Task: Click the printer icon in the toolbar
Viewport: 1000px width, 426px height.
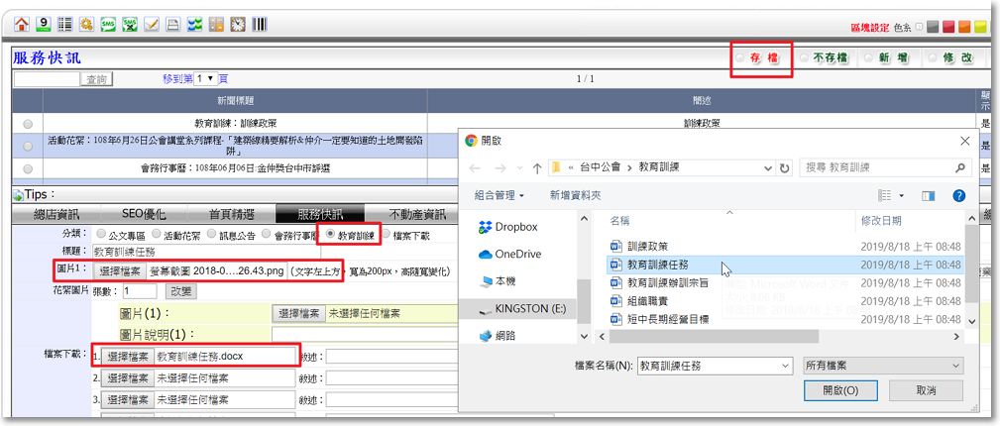Action: click(x=172, y=24)
